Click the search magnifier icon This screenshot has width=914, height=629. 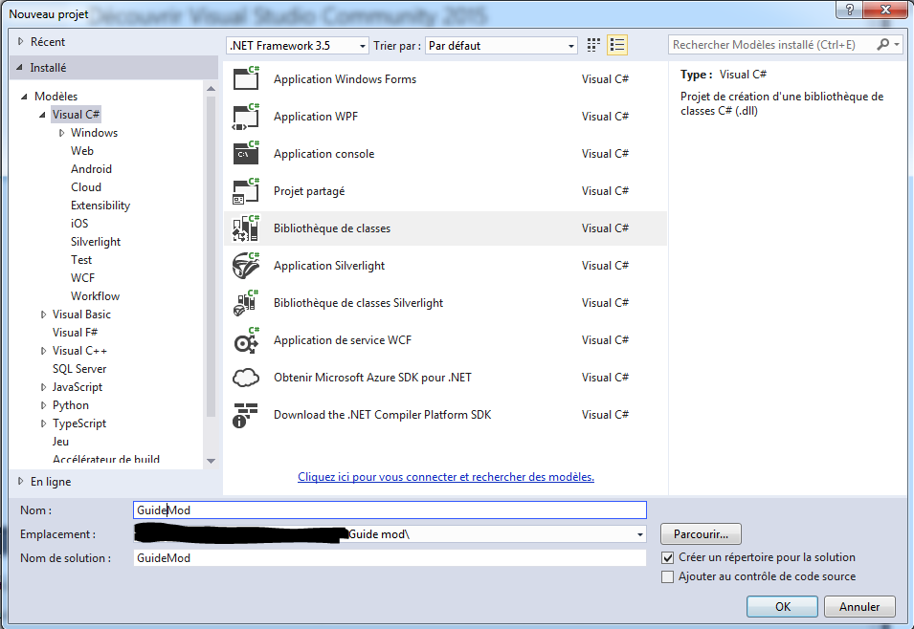(x=882, y=45)
